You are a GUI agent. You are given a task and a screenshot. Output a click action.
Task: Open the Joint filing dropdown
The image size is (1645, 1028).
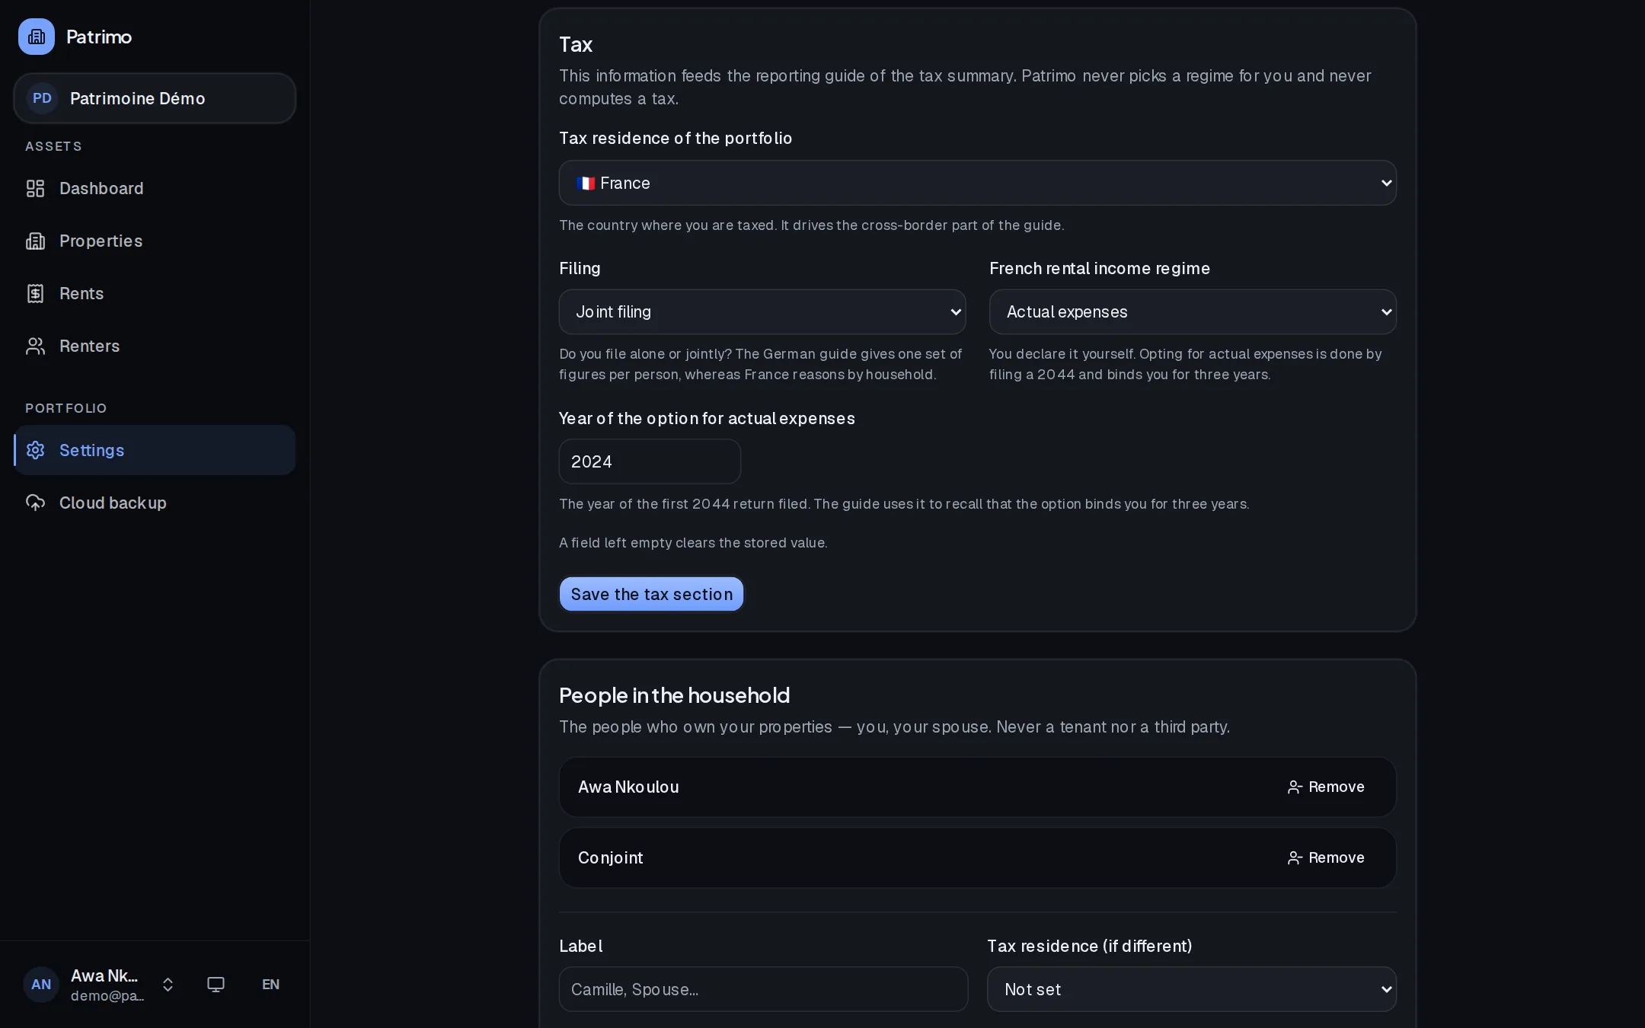762,311
